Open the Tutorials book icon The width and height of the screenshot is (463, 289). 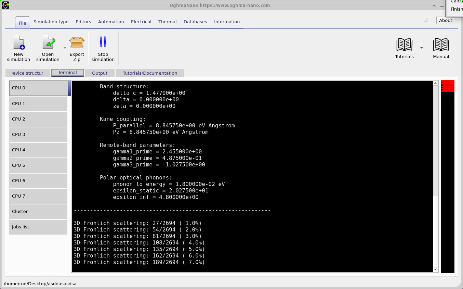(404, 45)
